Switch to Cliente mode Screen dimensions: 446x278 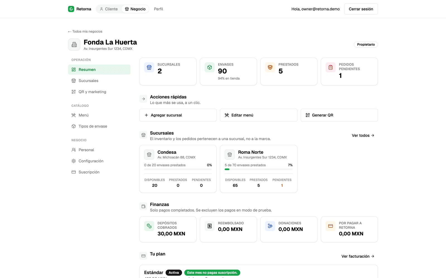(109, 9)
